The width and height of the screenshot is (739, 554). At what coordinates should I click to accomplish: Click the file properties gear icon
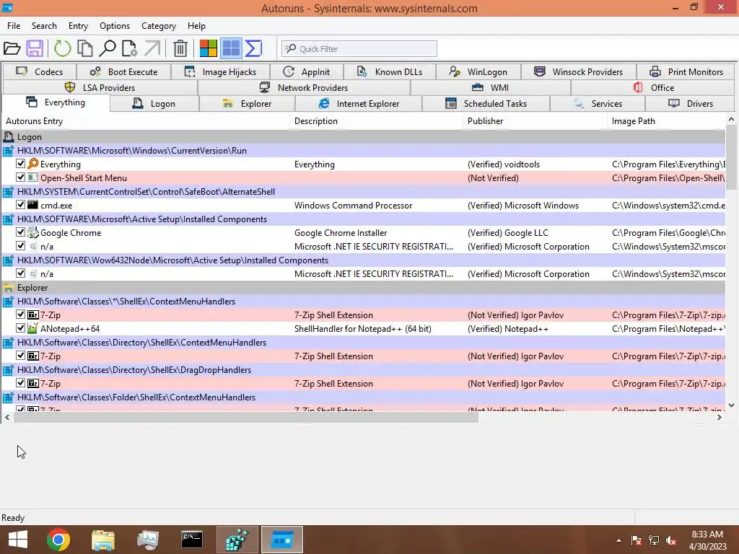[x=130, y=48]
